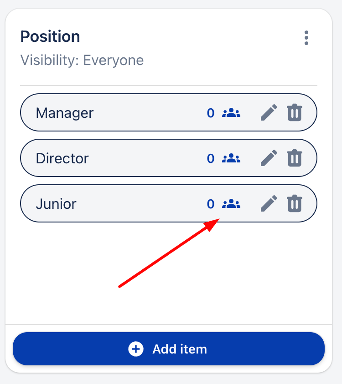342x384 pixels.
Task: Click the Visibility: Everyone label
Action: (x=82, y=60)
